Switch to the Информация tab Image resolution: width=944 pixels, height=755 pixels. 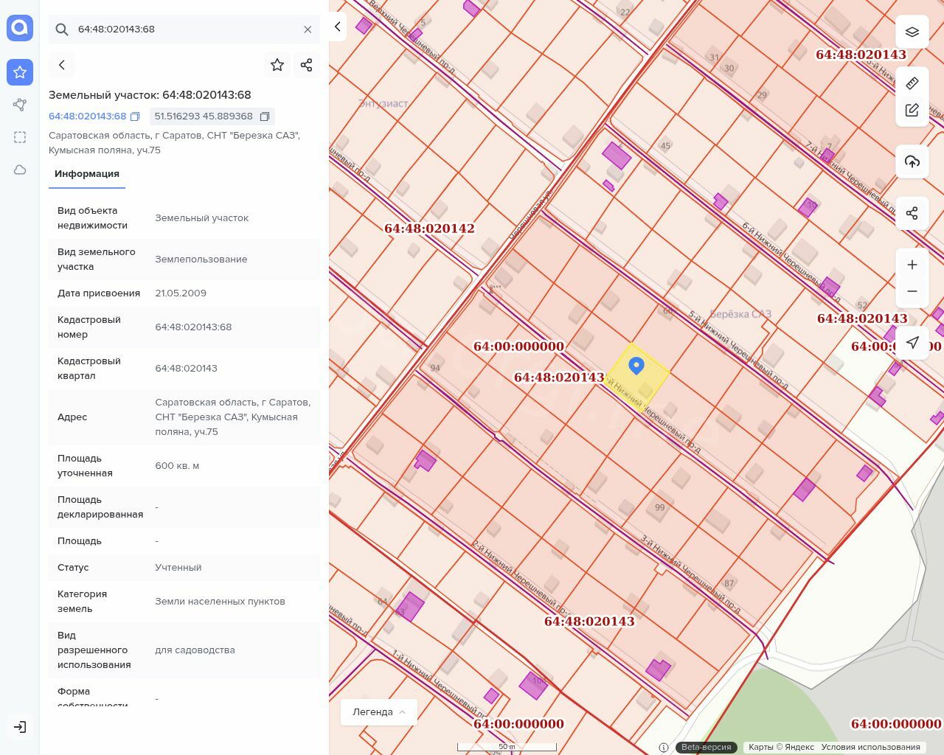click(87, 174)
